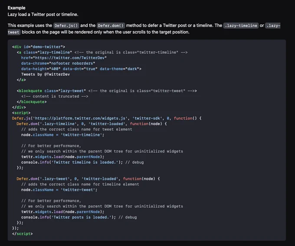
Task: Click the closing script tag line
Action: pyautogui.click(x=23, y=234)
